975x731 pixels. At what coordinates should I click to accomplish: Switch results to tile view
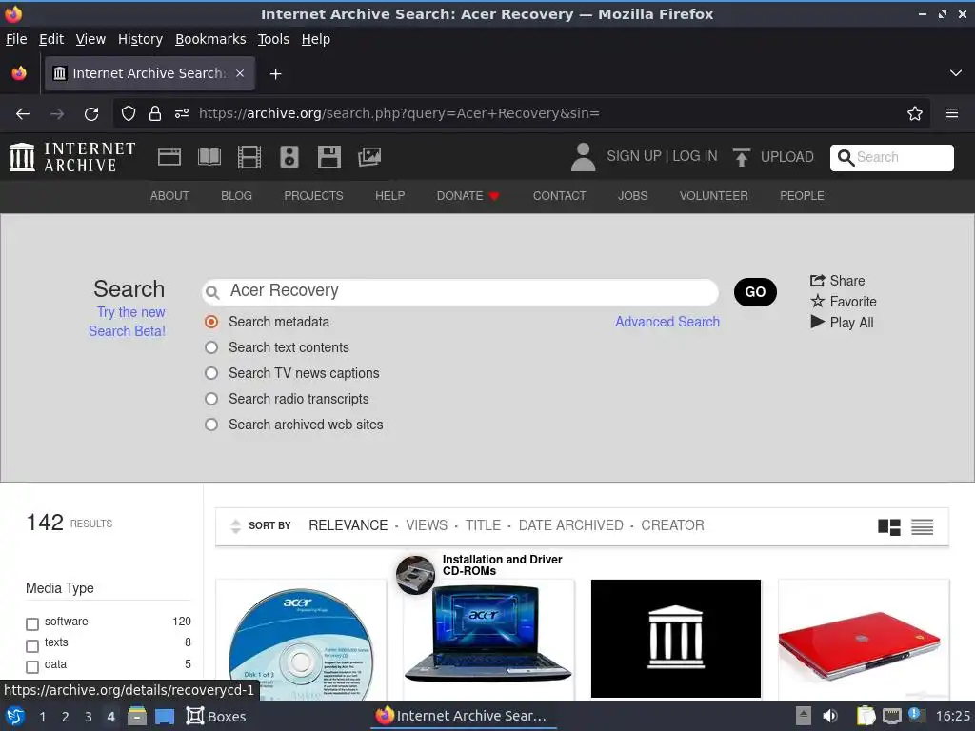(x=889, y=527)
